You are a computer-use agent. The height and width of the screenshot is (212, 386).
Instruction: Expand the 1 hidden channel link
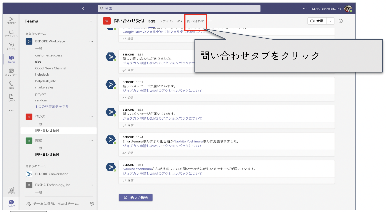52,107
